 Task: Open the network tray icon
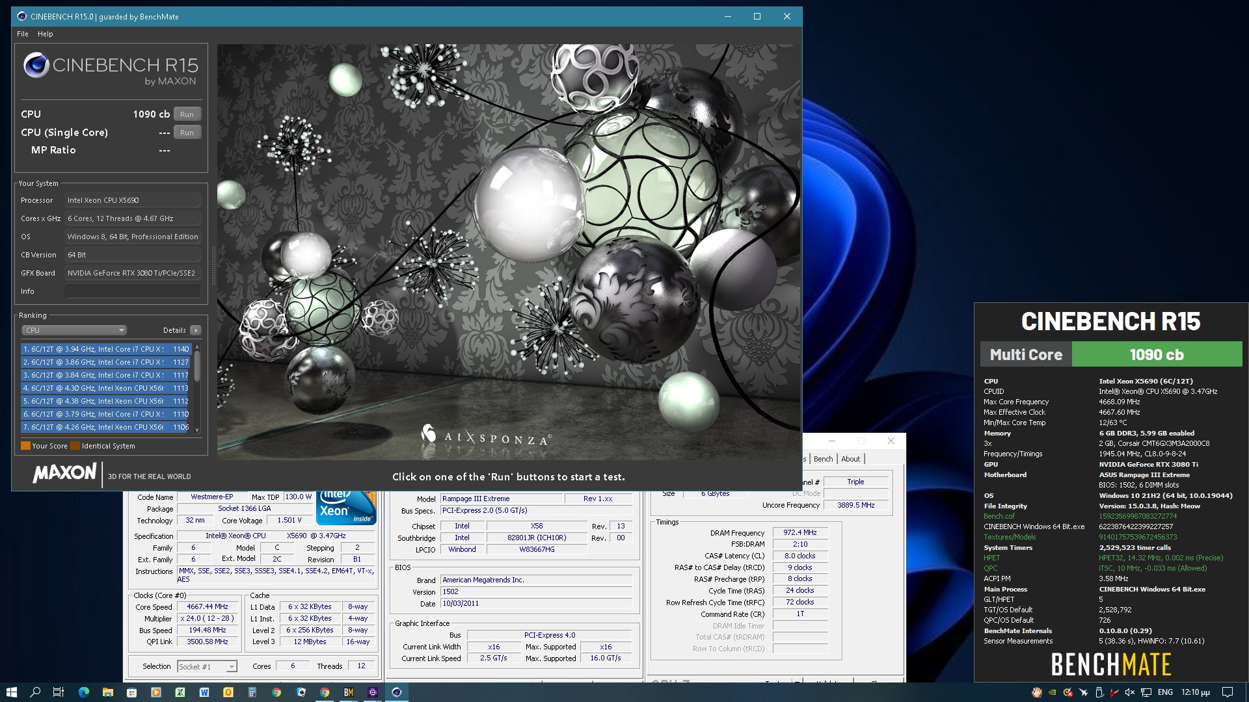pos(1146,692)
